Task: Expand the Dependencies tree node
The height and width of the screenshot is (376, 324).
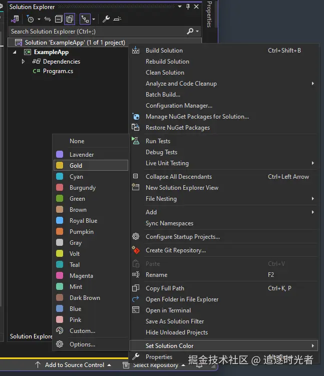Action: [23, 62]
